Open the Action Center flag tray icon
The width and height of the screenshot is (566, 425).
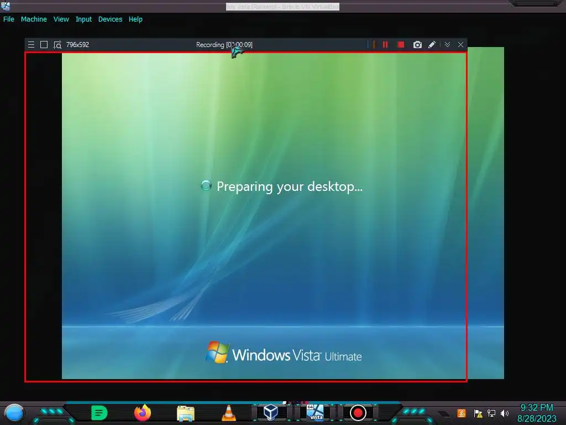pyautogui.click(x=478, y=413)
